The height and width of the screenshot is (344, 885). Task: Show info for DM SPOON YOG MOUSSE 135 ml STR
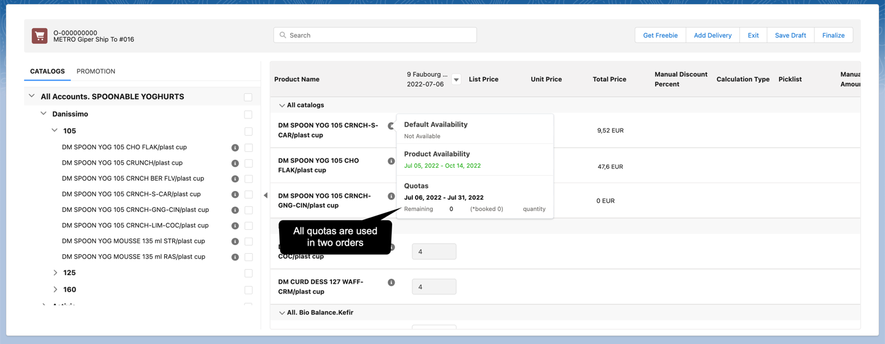(235, 241)
